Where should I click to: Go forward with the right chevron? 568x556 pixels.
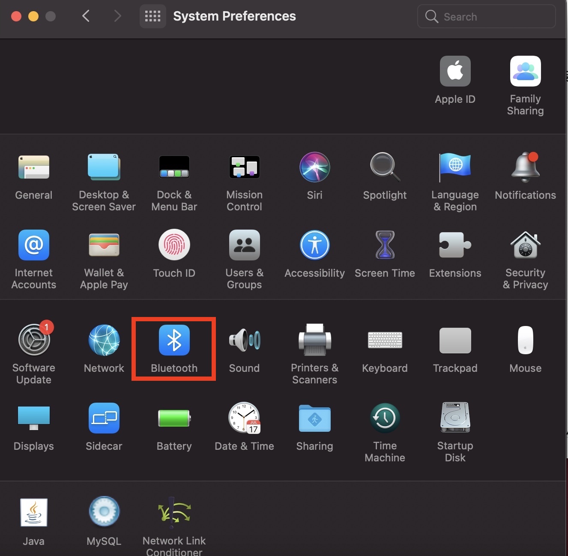click(x=117, y=16)
